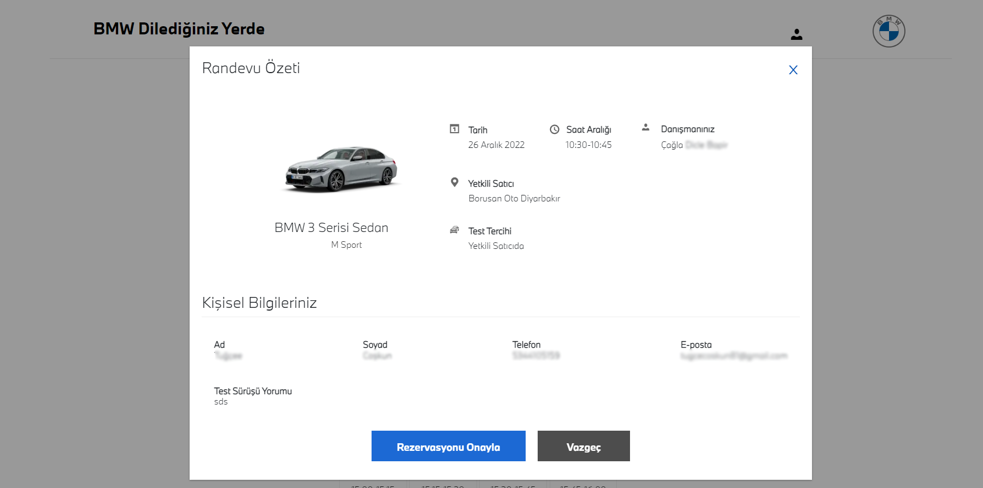This screenshot has width=983, height=488.
Task: Click the Test Sürüşü Yorumu label
Action: (x=253, y=391)
